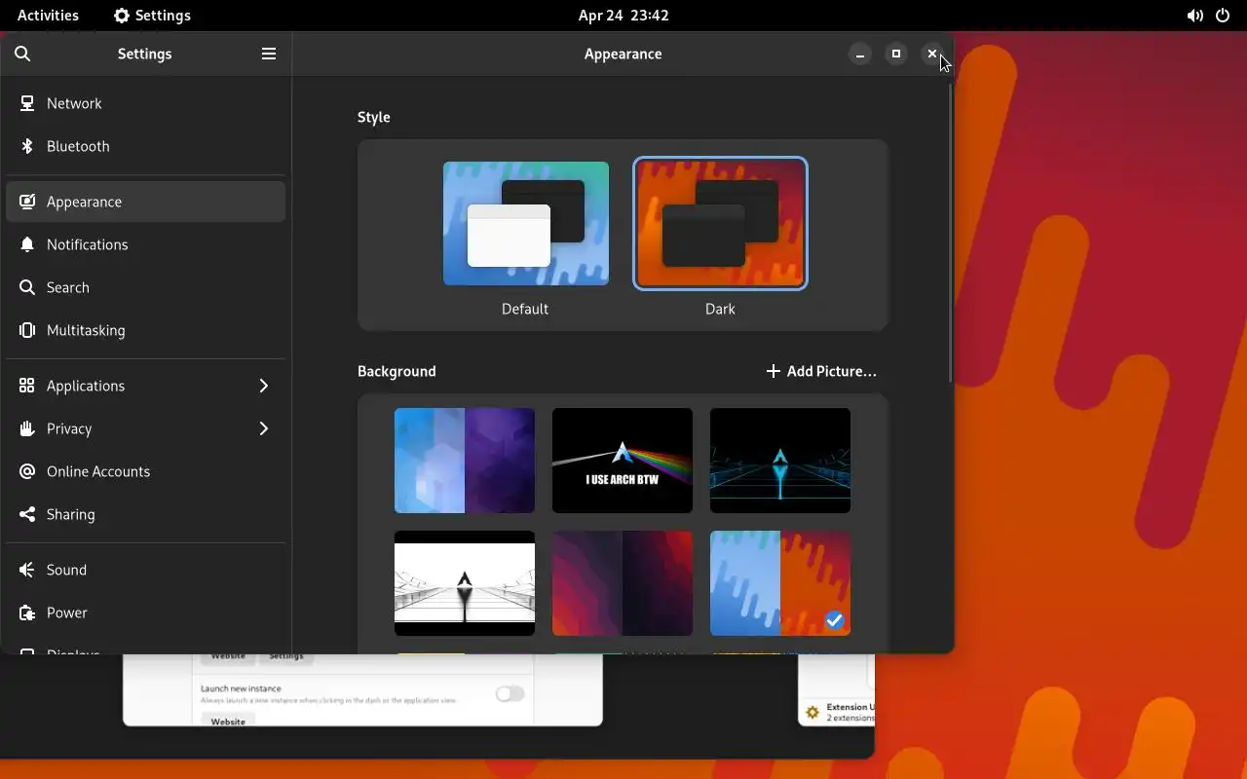Go to Online Accounts settings

pos(145,471)
